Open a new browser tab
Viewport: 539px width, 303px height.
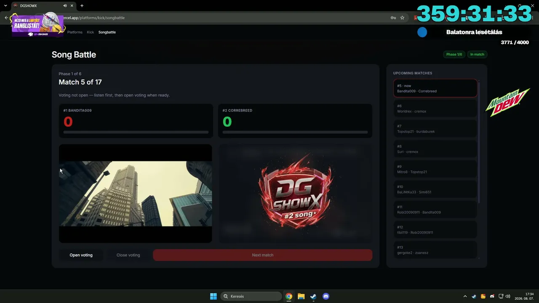tap(82, 6)
